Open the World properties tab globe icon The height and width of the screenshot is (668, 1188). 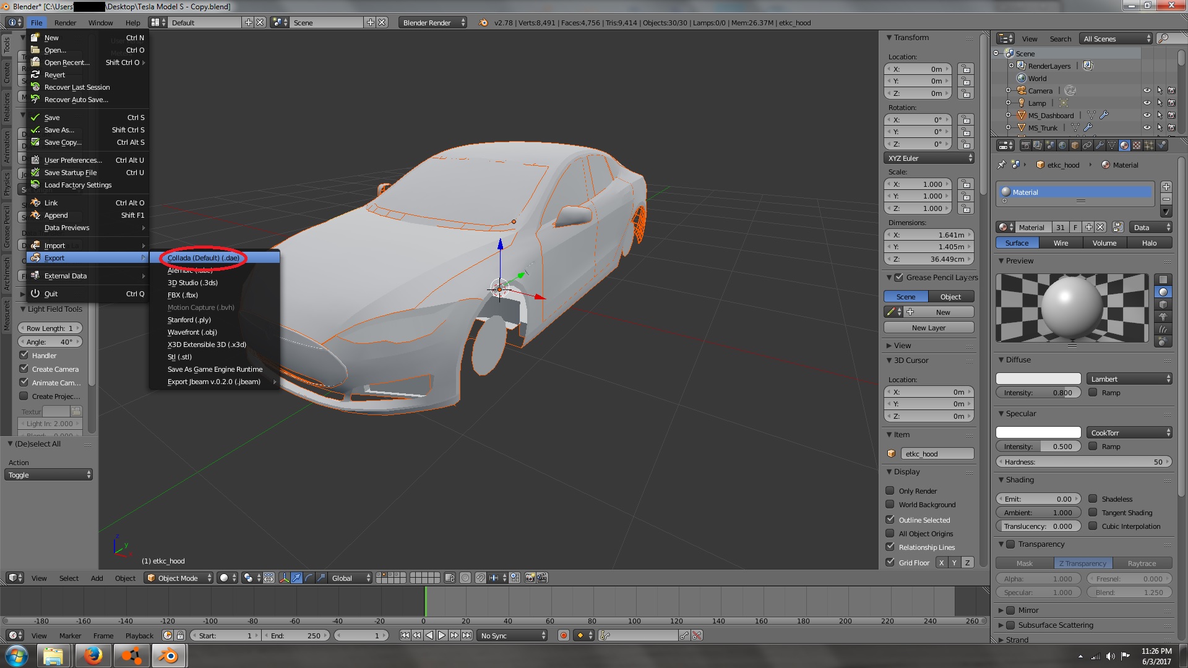click(x=1062, y=145)
